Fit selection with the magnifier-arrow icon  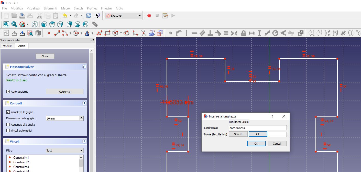click(x=14, y=24)
